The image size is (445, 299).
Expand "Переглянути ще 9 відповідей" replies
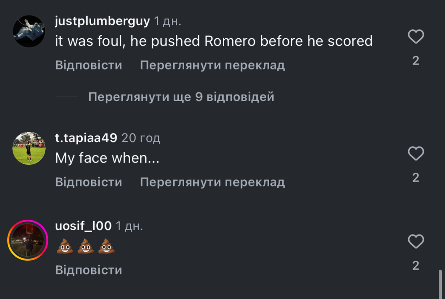pyautogui.click(x=181, y=97)
